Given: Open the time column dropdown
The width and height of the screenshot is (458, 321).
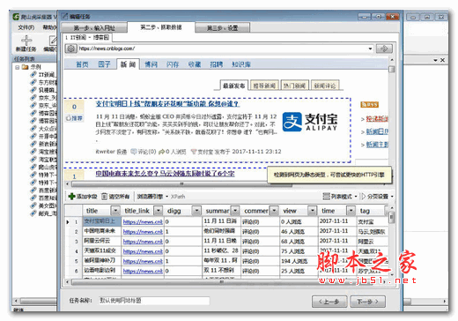Looking at the screenshot, I should point(351,211).
